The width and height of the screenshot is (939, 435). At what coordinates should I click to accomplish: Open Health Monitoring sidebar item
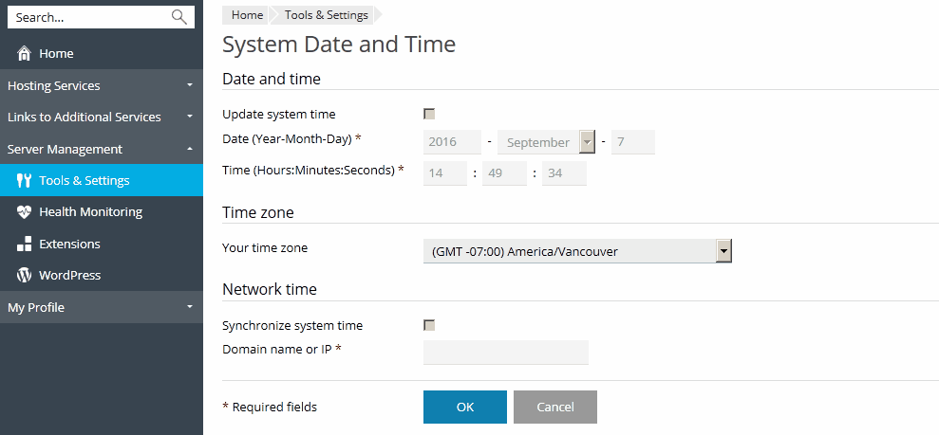coord(102,212)
